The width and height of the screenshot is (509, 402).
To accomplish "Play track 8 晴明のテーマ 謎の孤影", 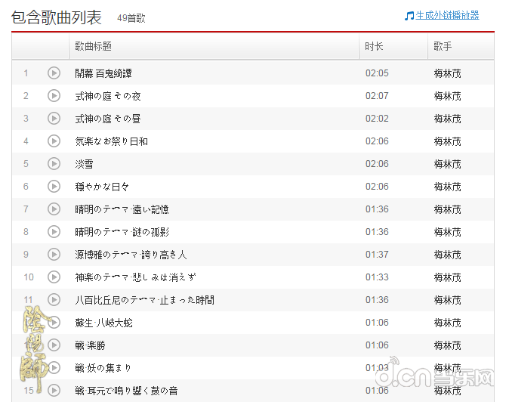I will click(x=54, y=232).
